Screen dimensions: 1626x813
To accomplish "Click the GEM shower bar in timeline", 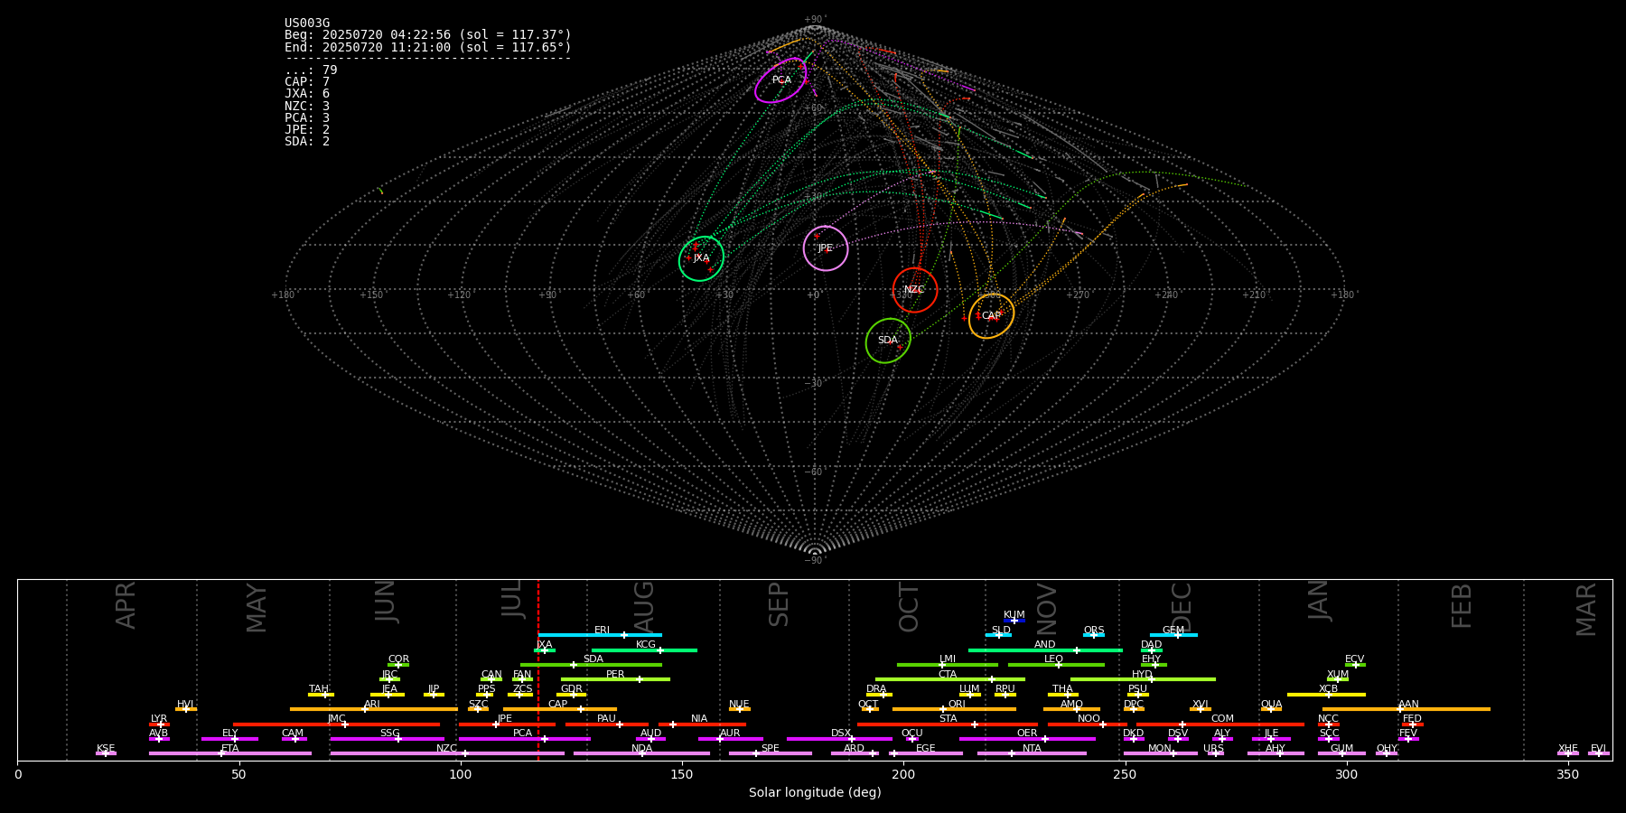I will pyautogui.click(x=1173, y=635).
